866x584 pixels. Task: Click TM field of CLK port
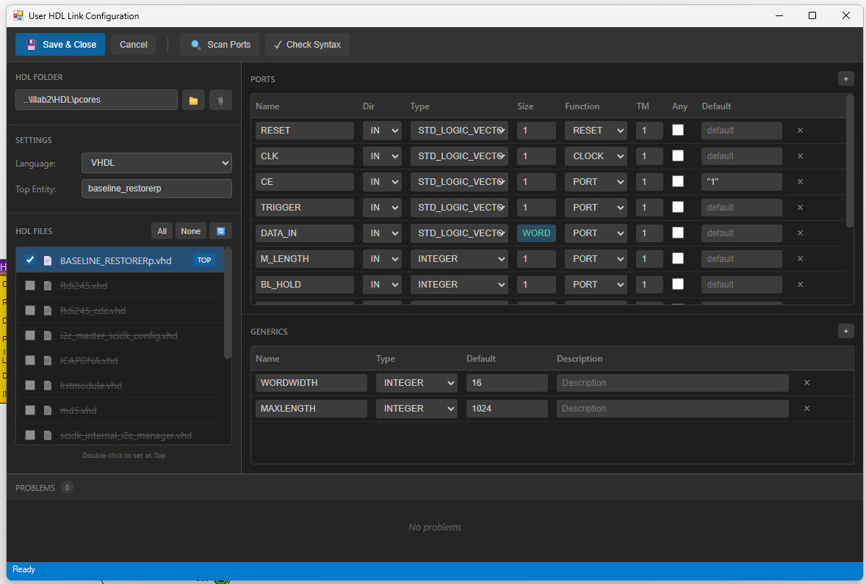[649, 156]
